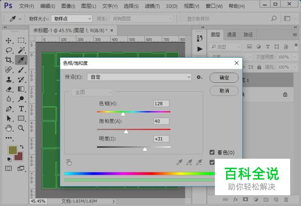Screen dimensions: 301x206
Task: Cancel with the 取消 button
Action: click(x=224, y=91)
